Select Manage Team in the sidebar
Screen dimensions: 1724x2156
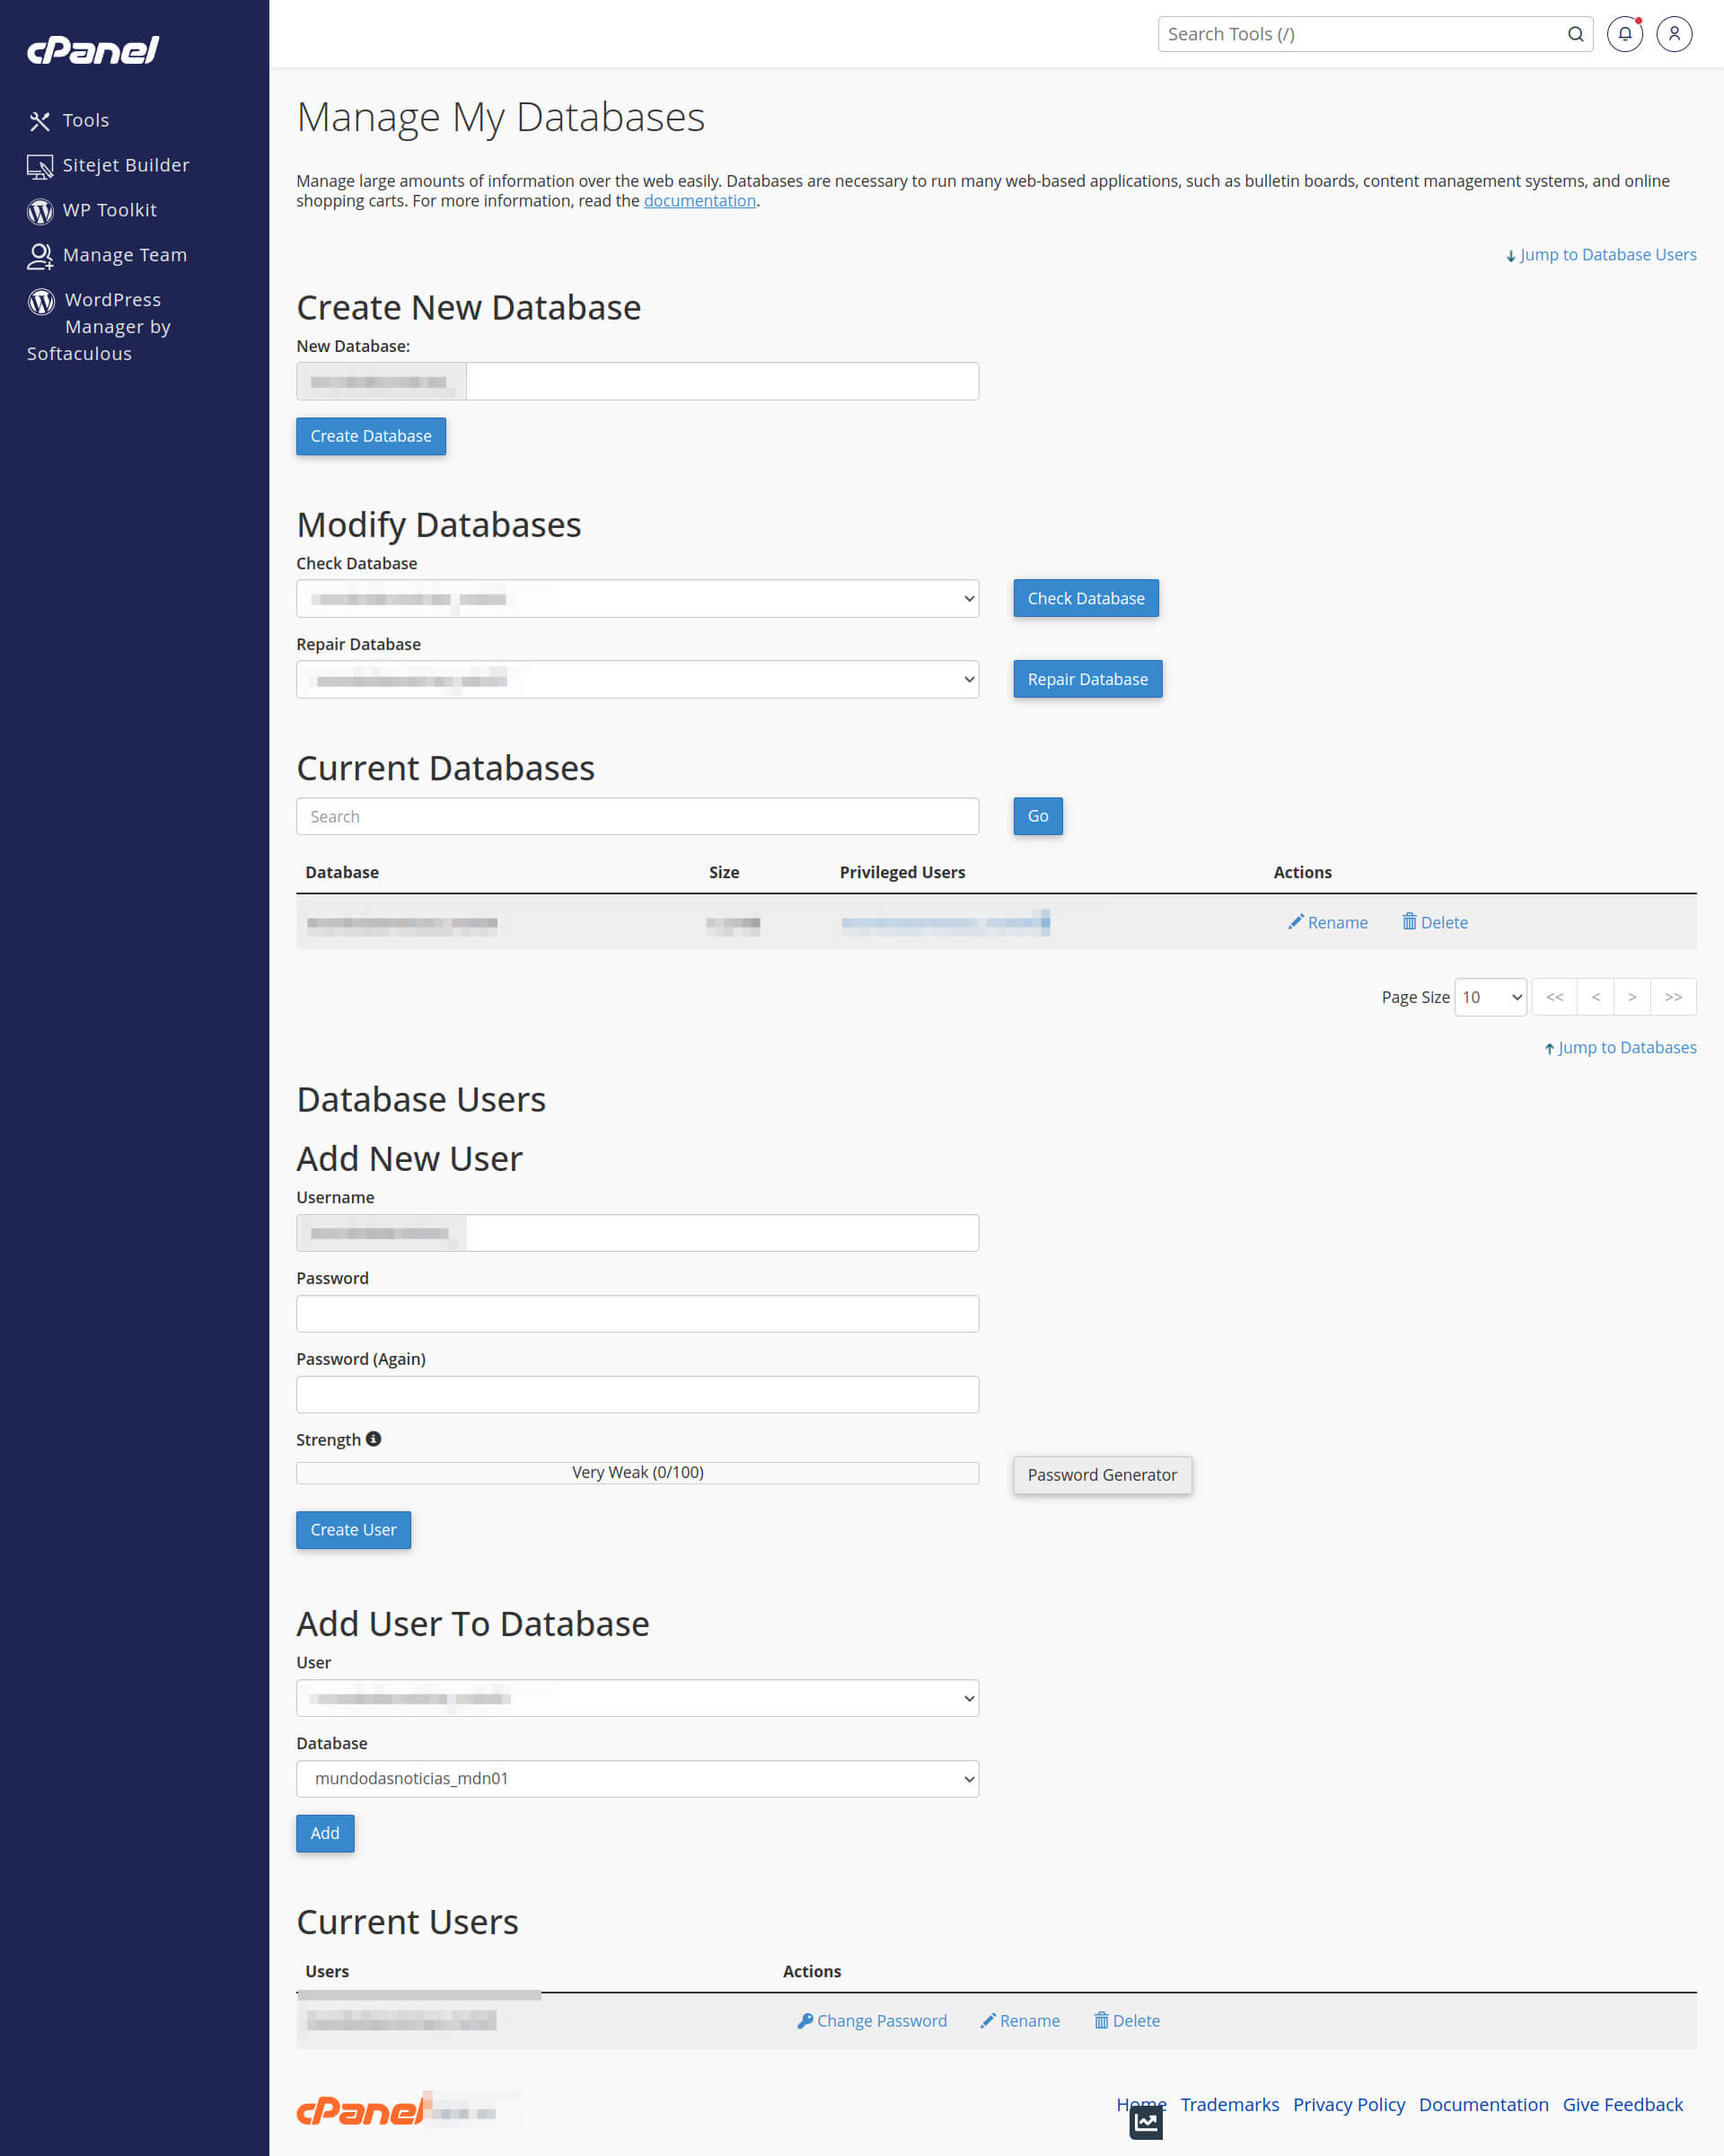click(x=41, y=255)
